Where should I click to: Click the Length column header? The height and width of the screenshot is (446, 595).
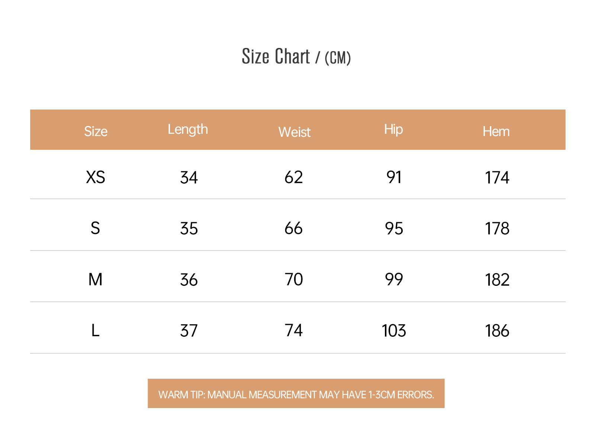188,129
